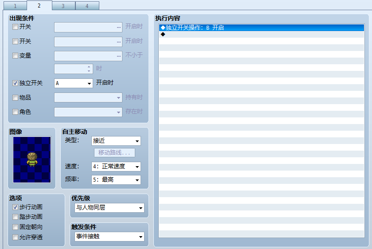Click the variable value stepper arrows
Viewport: 372px width, 249px height.
89,69
